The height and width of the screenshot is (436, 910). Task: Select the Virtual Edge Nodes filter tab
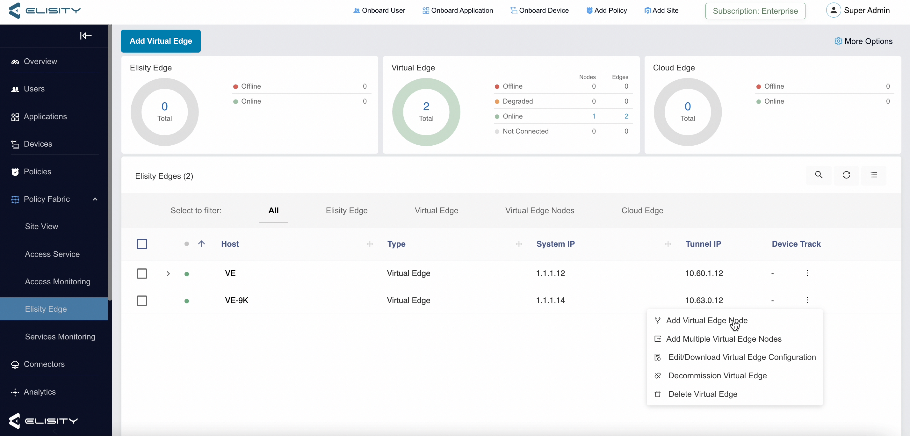pyautogui.click(x=539, y=211)
